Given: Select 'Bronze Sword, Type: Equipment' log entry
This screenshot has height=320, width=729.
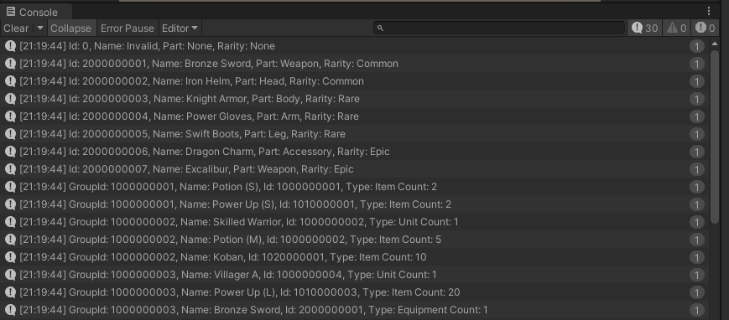Looking at the screenshot, I should [x=355, y=311].
